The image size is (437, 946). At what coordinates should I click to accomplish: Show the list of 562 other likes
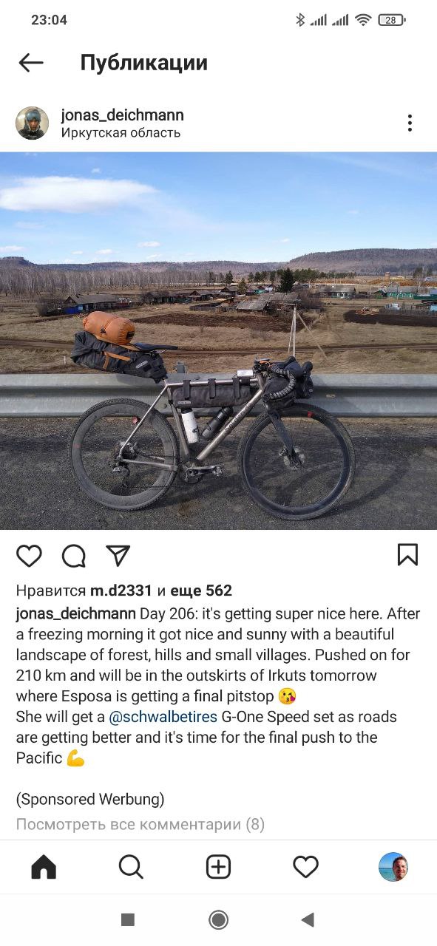pyautogui.click(x=201, y=591)
